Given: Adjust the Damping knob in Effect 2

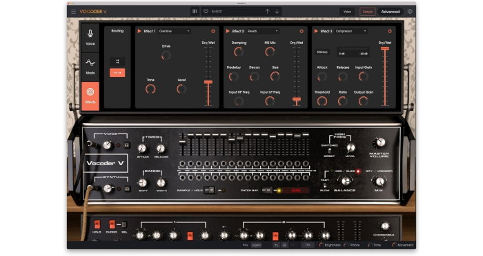Looking at the screenshot, I should click(x=239, y=52).
